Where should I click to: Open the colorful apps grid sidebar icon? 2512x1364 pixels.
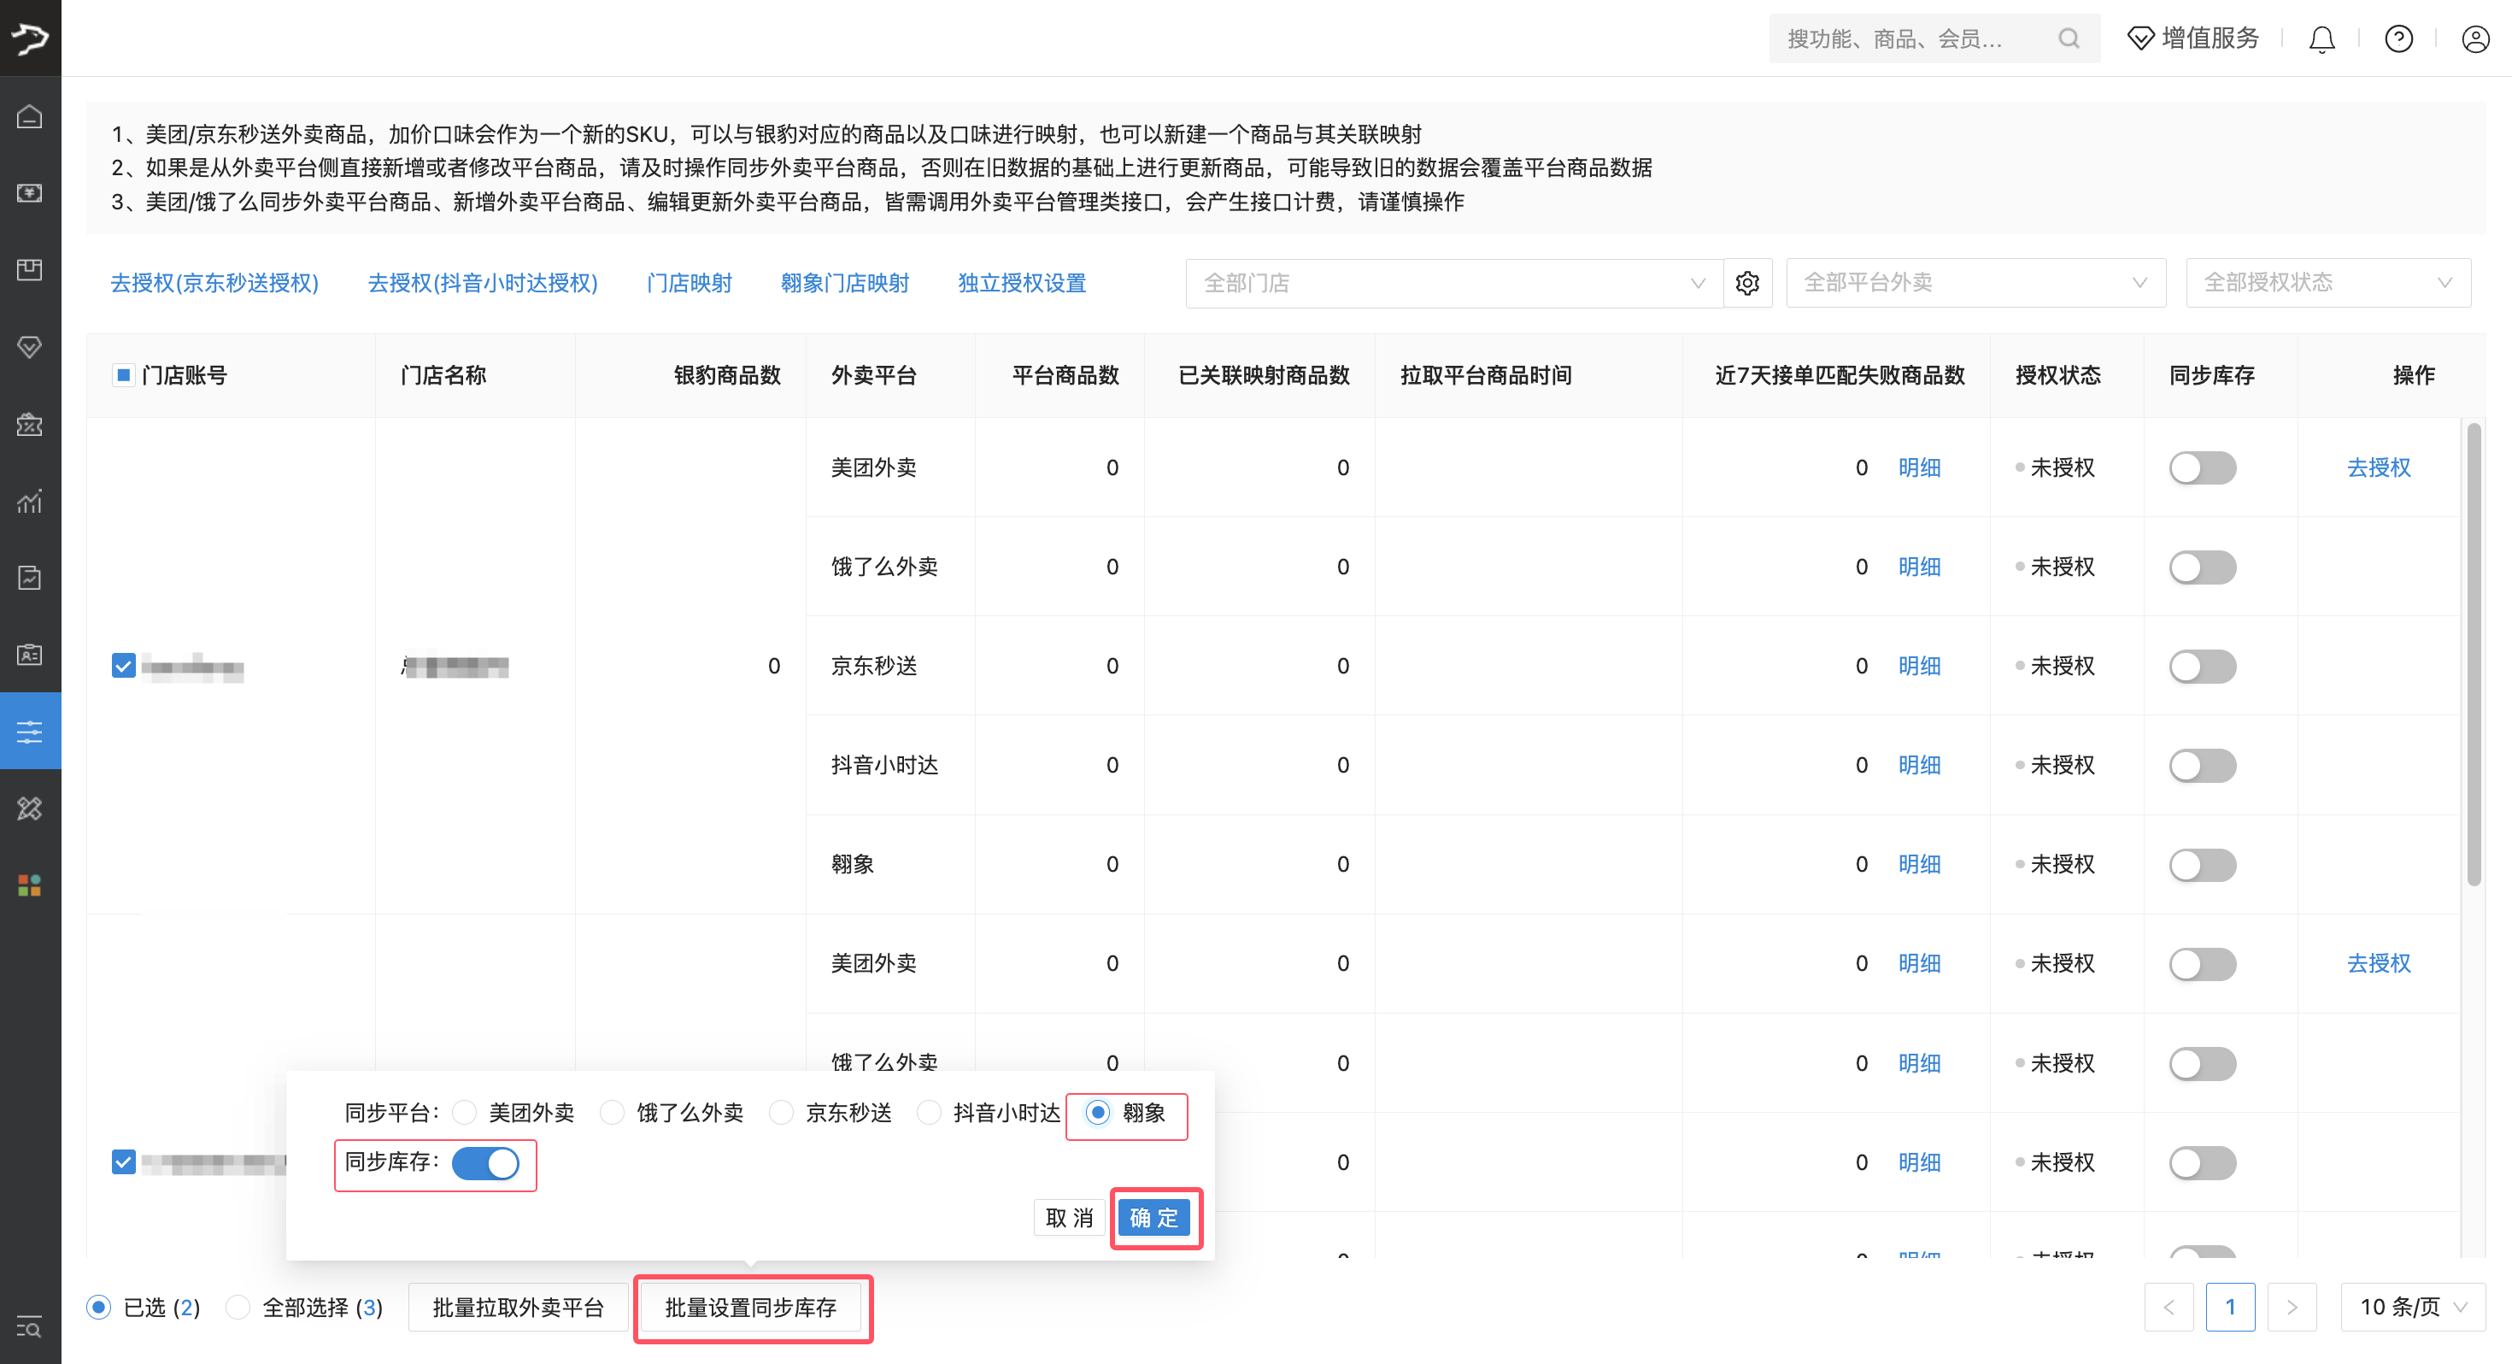click(x=29, y=885)
